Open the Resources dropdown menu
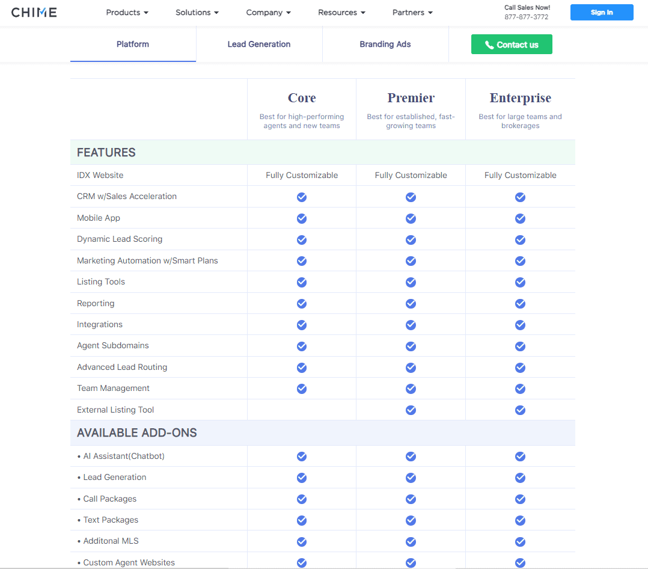Image resolution: width=648 pixels, height=569 pixels. [341, 12]
